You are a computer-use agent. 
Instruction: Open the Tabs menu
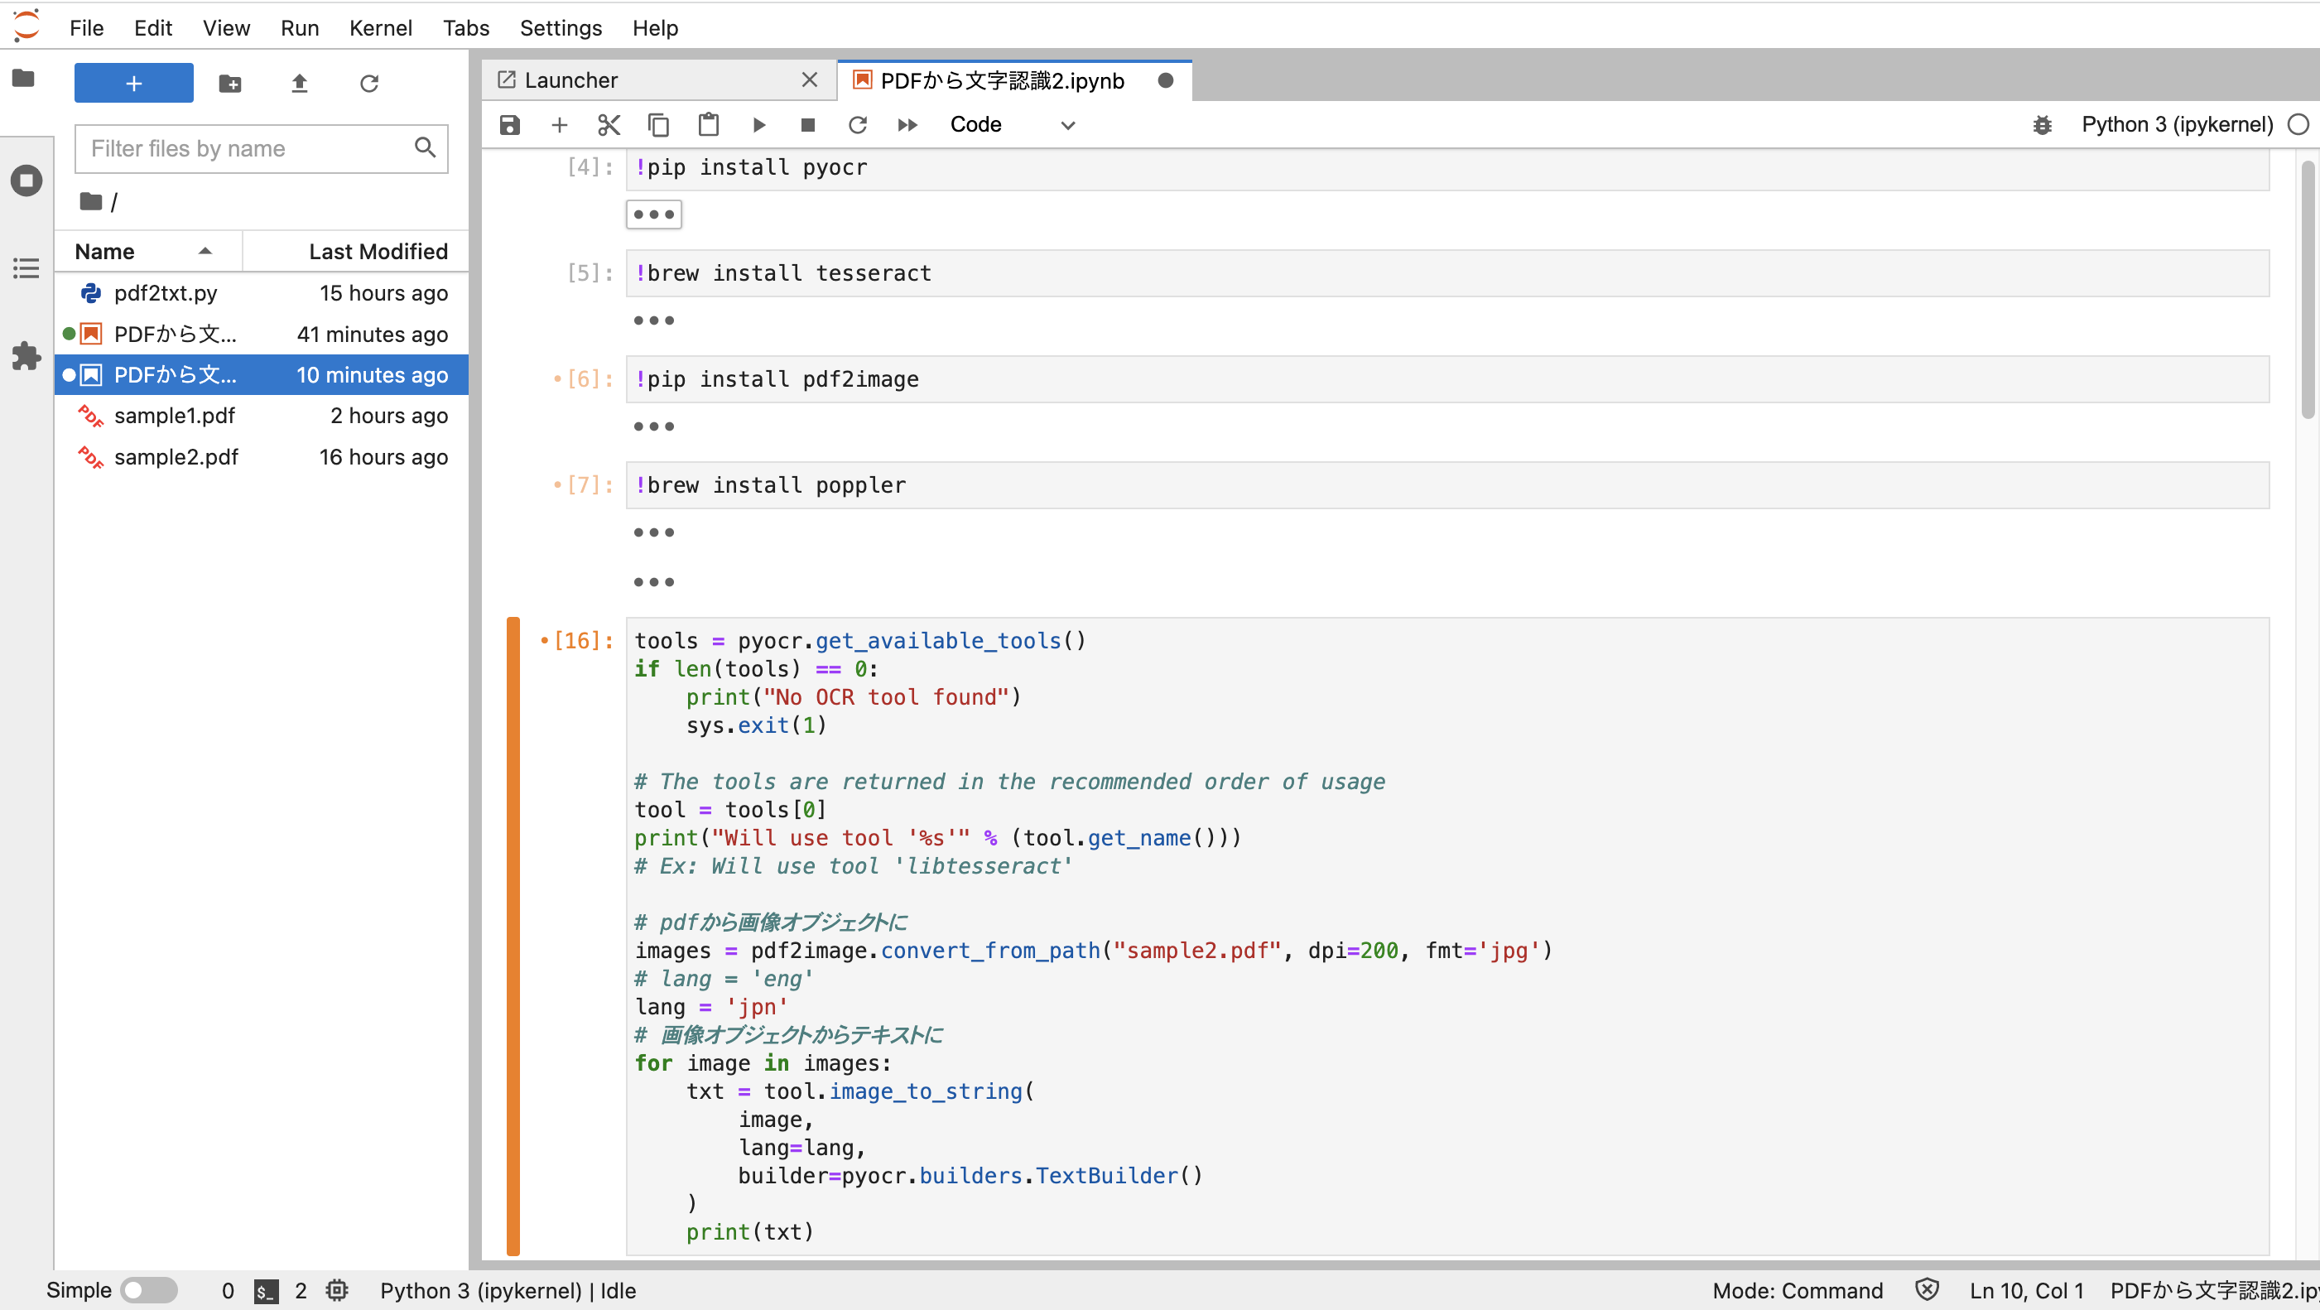pyautogui.click(x=465, y=28)
